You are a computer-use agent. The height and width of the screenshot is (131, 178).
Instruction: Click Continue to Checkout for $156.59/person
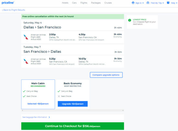tap(72, 126)
